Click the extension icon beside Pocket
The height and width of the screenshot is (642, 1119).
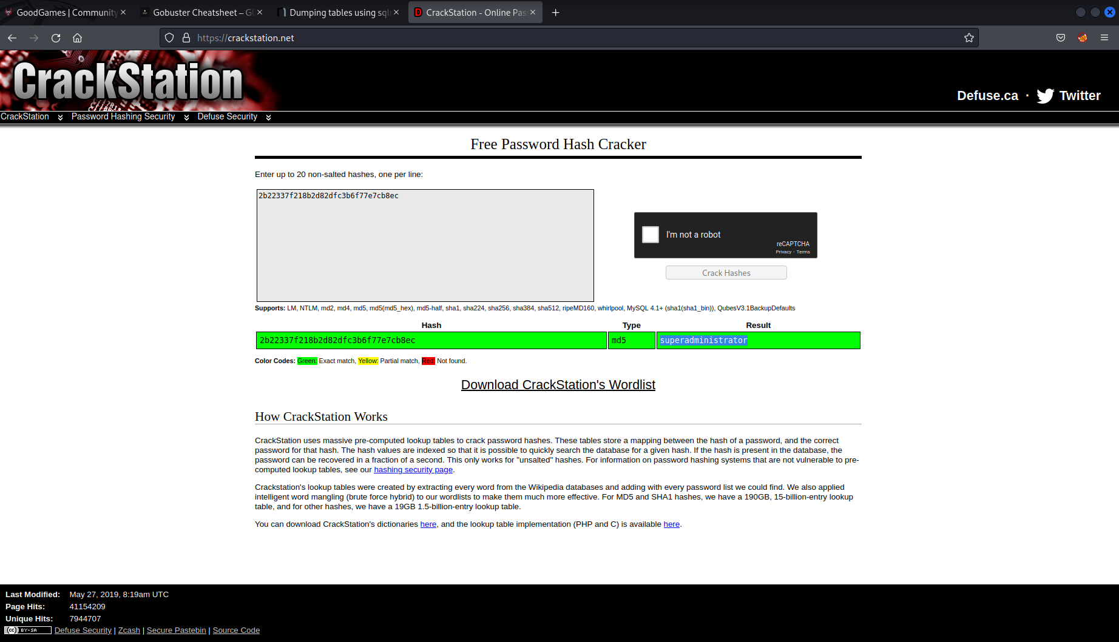pyautogui.click(x=1083, y=38)
